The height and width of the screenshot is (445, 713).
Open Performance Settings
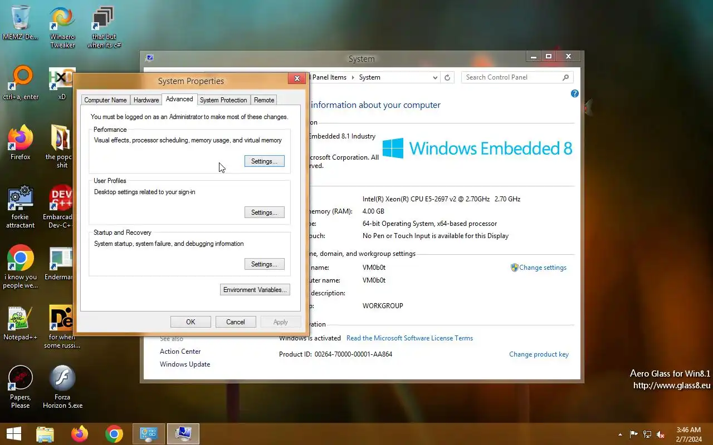pyautogui.click(x=264, y=161)
